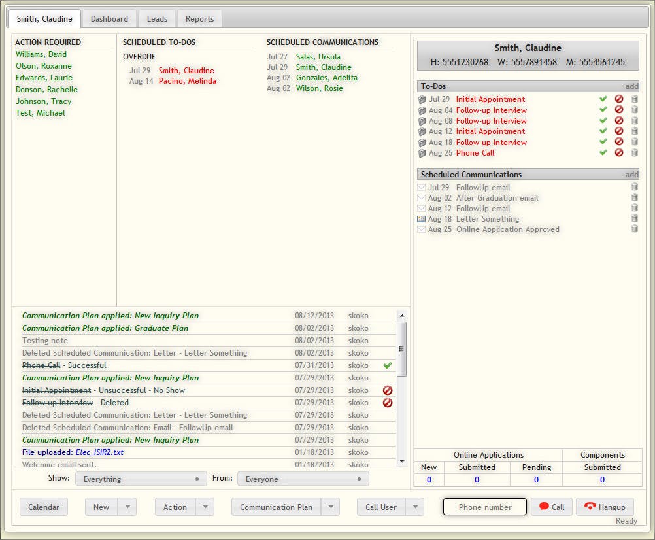Image resolution: width=655 pixels, height=540 pixels.
Task: Click the Communication Plan button
Action: tap(276, 507)
